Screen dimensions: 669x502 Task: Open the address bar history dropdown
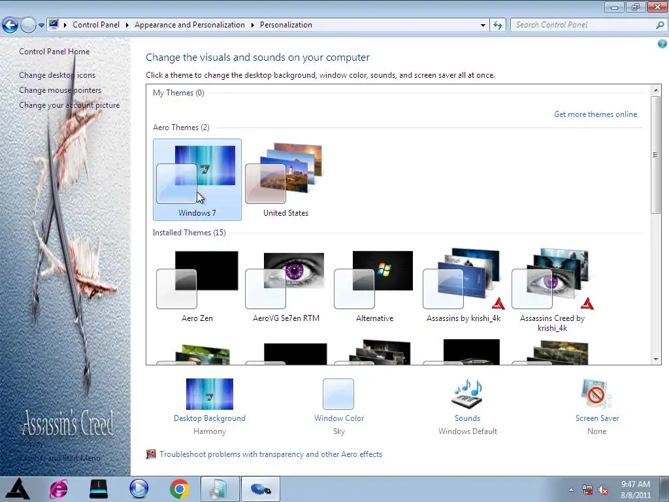pyautogui.click(x=483, y=25)
